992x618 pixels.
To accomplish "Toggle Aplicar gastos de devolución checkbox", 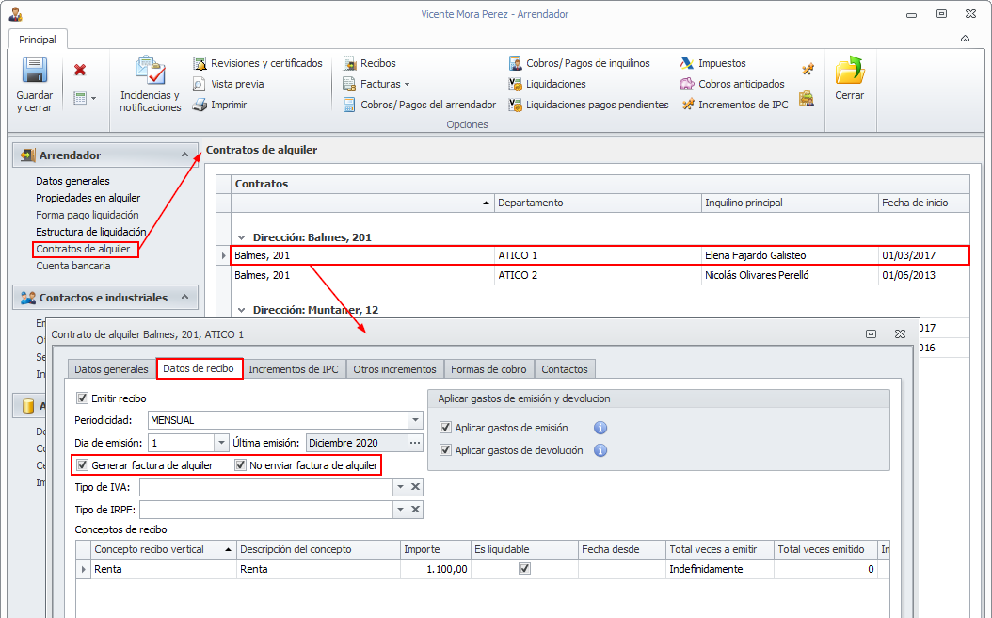I will click(445, 450).
